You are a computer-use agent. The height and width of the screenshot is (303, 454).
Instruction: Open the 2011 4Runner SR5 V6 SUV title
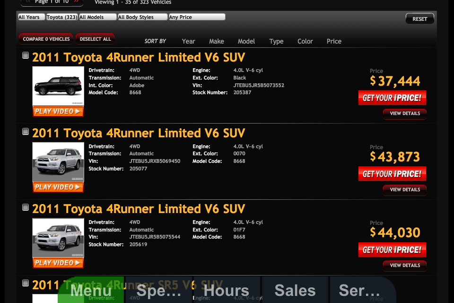pos(127,285)
